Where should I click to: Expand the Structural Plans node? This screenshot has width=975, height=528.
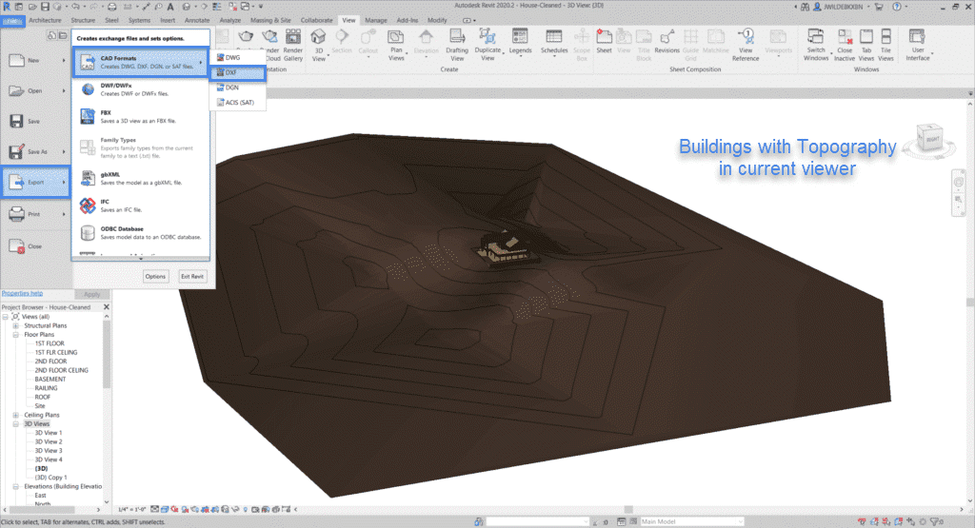pos(15,325)
